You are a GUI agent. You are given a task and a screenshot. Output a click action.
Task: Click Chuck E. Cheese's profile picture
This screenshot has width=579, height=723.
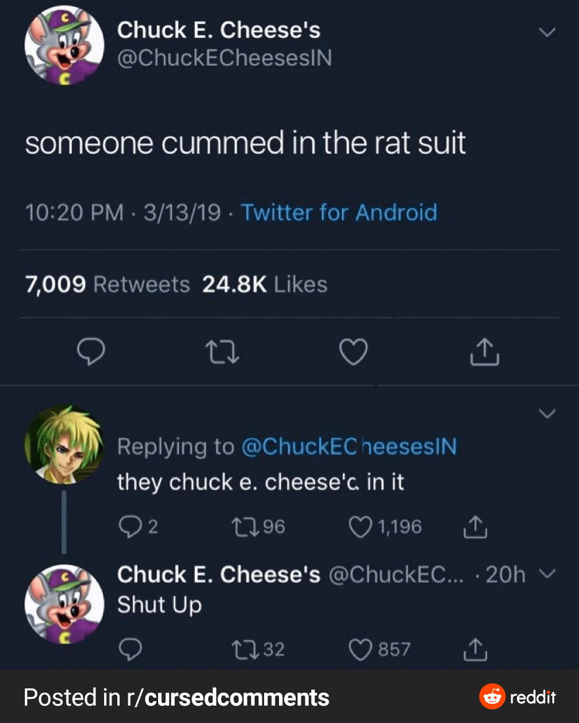(x=64, y=45)
